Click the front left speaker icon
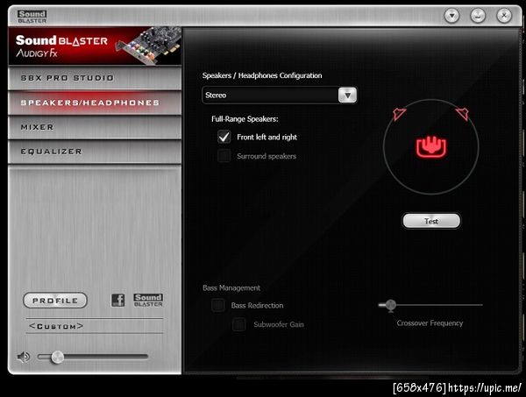 [399, 114]
